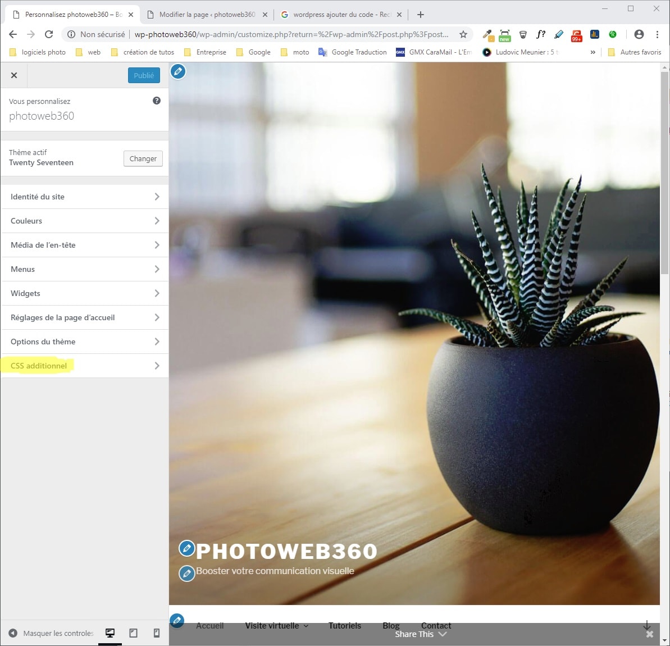Switch to the Modifier la page tab
The image size is (670, 646).
tap(207, 15)
